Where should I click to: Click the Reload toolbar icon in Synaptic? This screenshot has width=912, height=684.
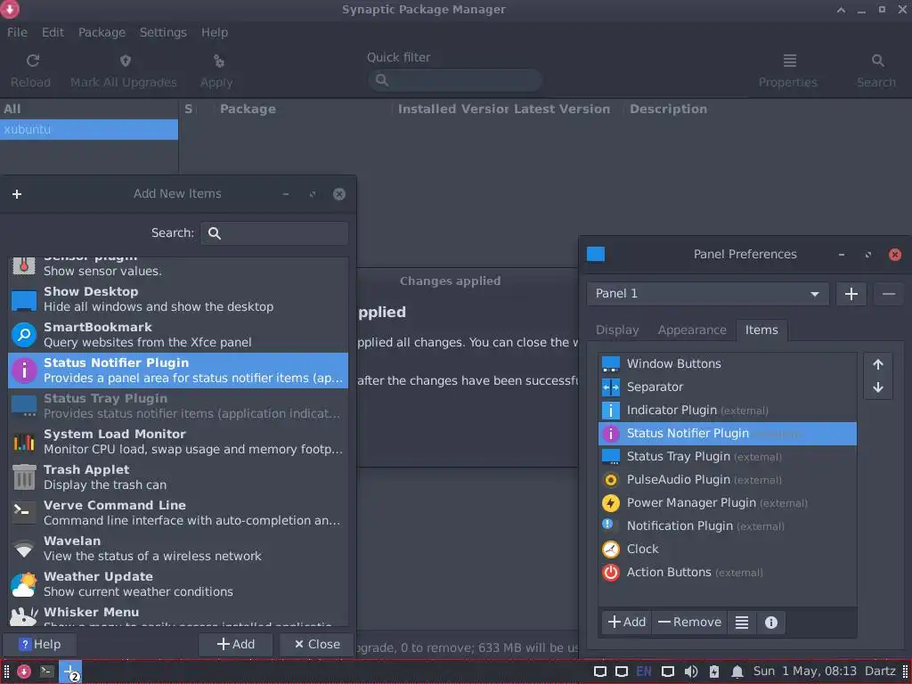click(33, 61)
